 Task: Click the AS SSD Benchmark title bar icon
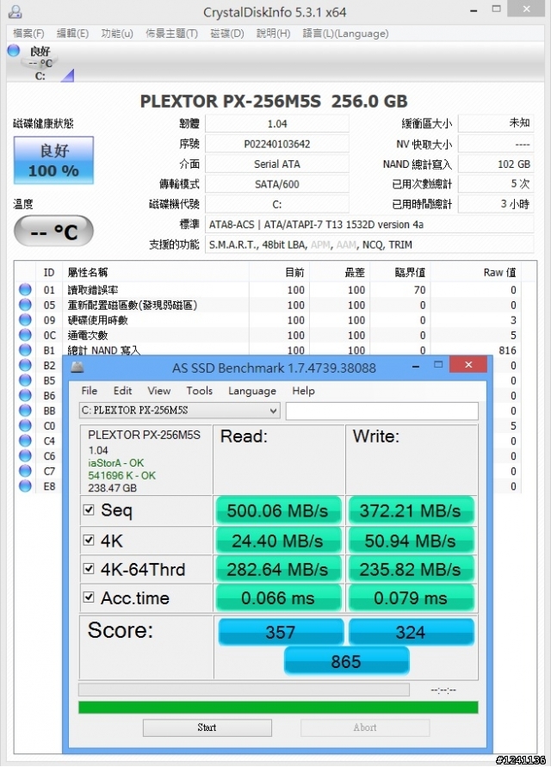pyautogui.click(x=77, y=368)
